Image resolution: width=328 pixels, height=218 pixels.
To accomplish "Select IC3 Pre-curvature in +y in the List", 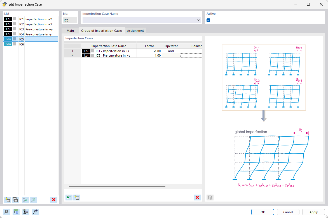I will tap(31, 29).
